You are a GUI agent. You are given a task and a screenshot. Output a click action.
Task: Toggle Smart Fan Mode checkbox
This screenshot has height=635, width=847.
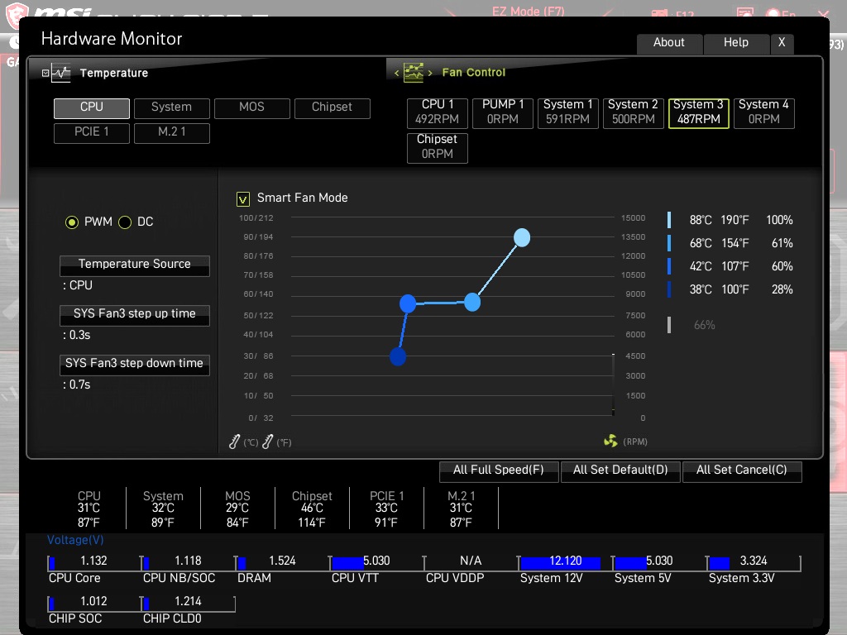pyautogui.click(x=243, y=199)
